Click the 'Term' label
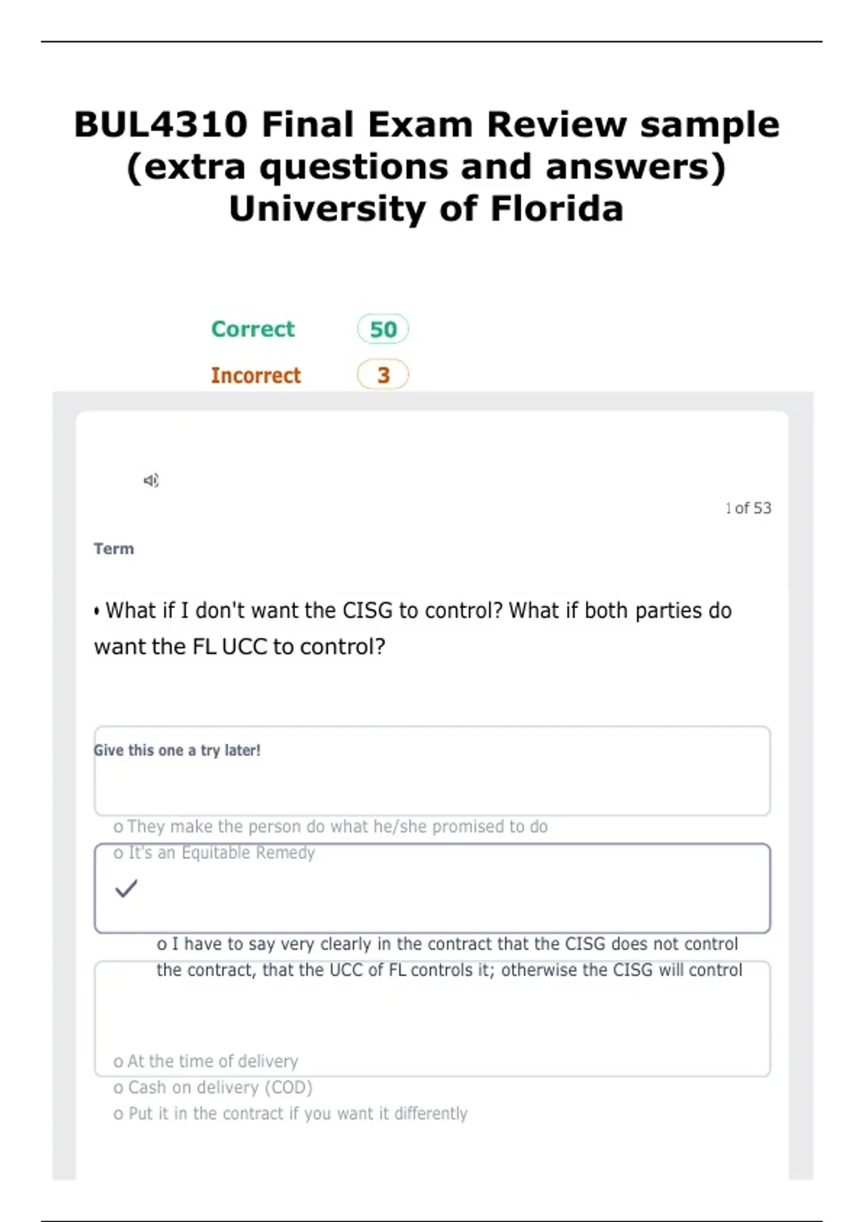 [x=114, y=548]
